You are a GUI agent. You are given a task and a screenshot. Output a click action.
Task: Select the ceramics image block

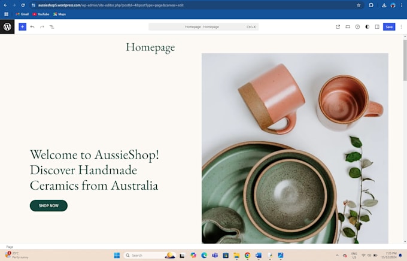[x=295, y=148]
